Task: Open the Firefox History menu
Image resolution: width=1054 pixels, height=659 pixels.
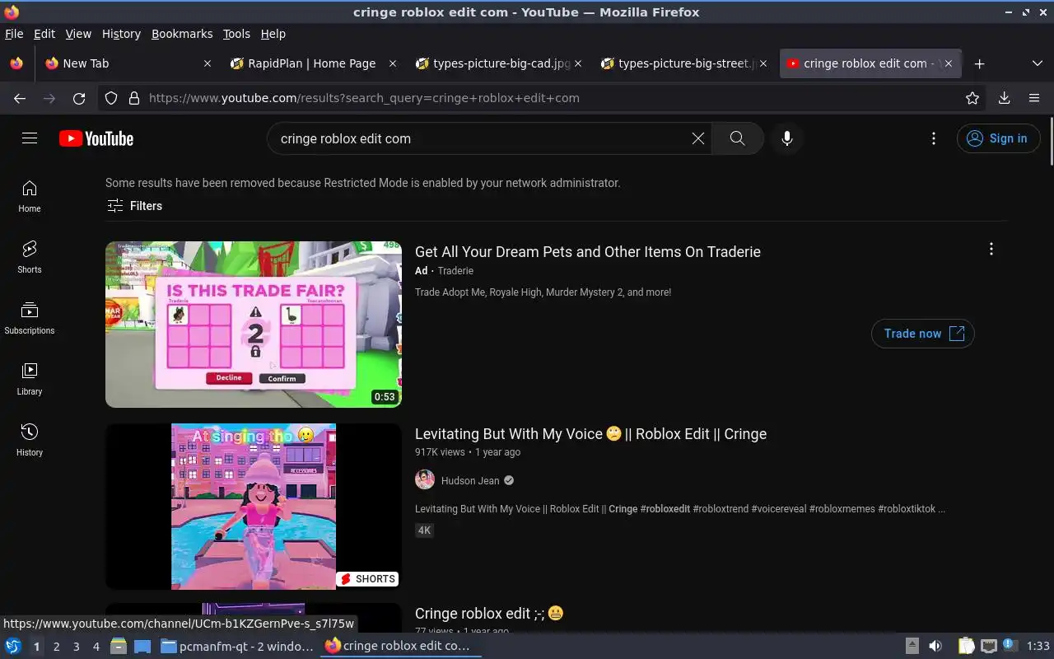Action: 121,34
